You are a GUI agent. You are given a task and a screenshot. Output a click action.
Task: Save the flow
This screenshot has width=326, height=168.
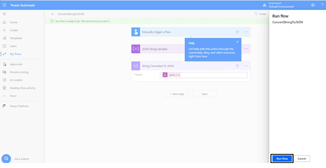point(204,94)
